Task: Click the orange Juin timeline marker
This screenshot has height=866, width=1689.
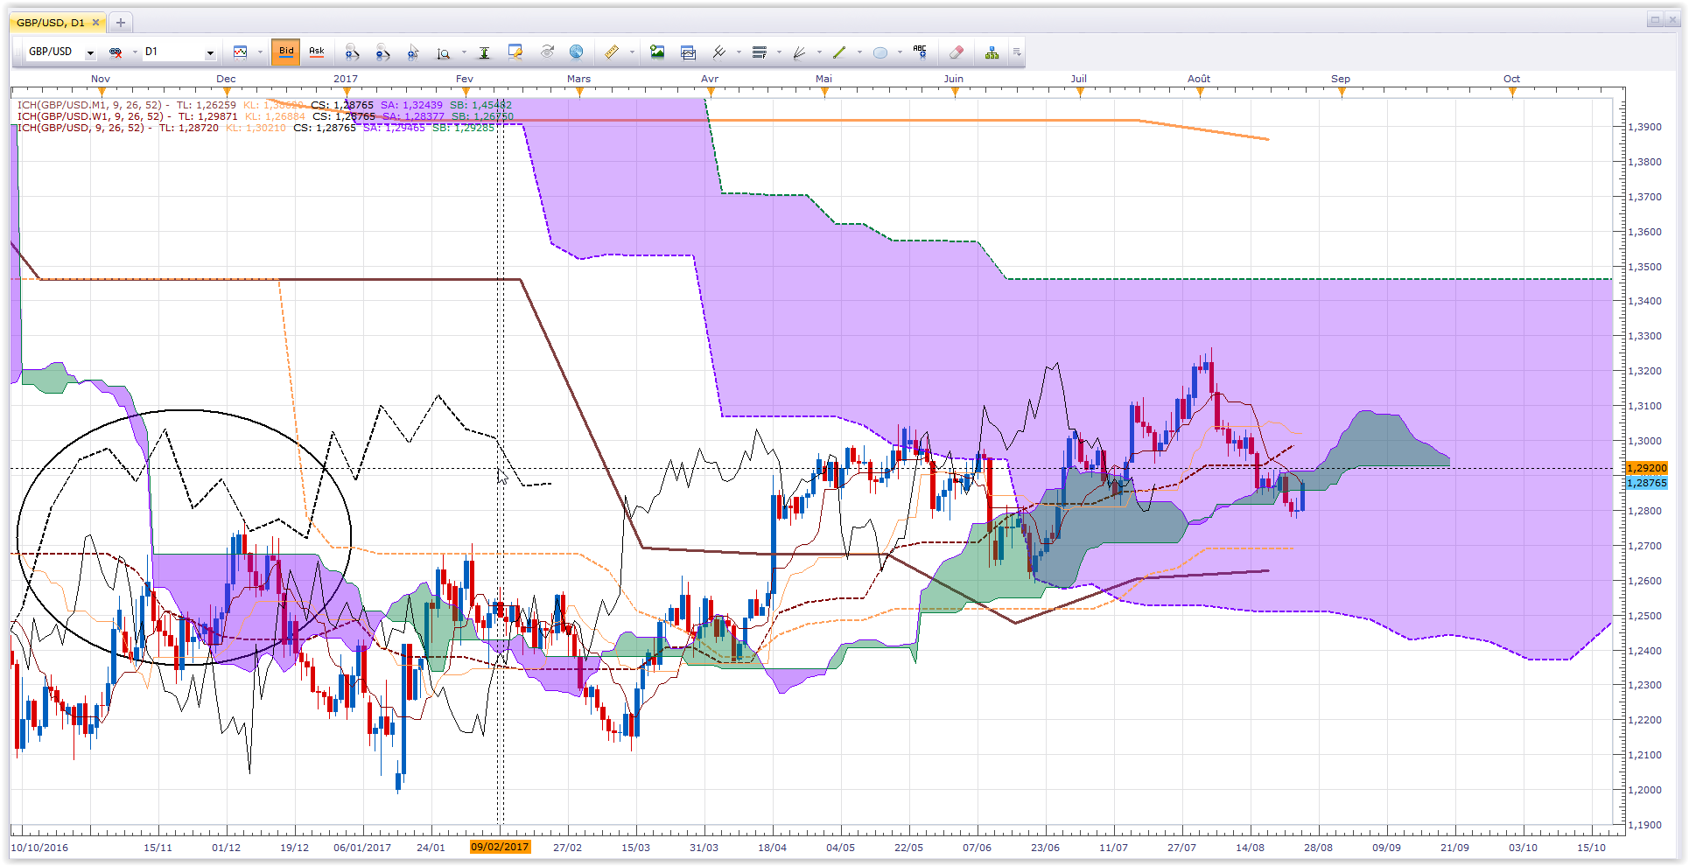Action: 955,91
